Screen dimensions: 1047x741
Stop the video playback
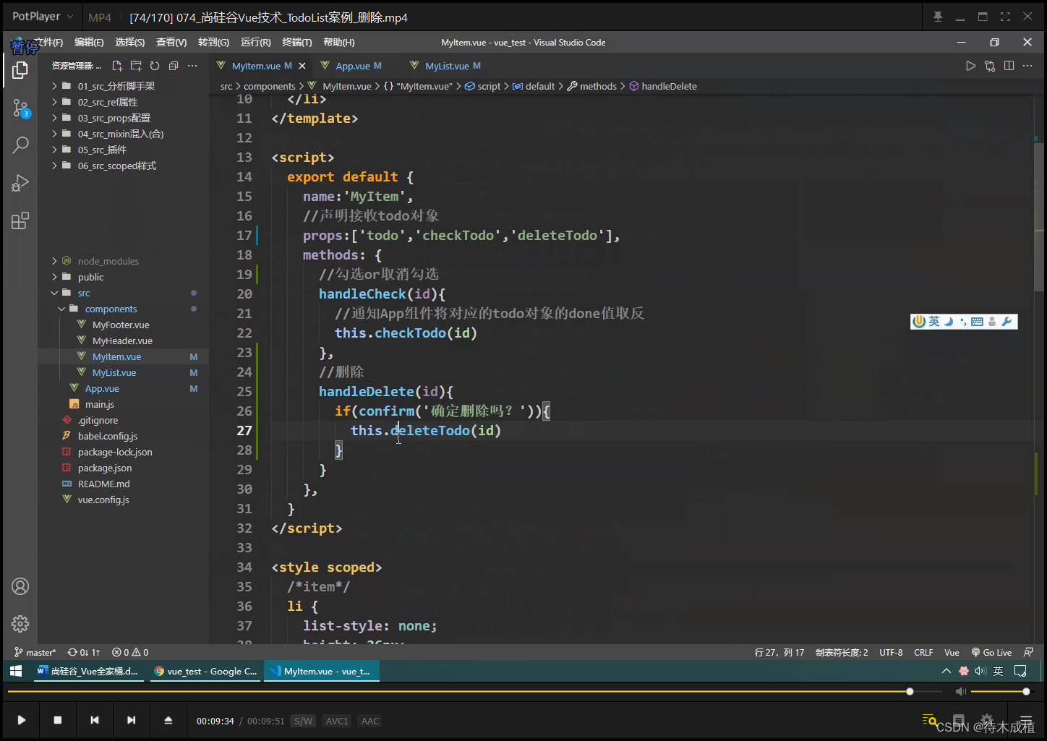click(x=58, y=720)
